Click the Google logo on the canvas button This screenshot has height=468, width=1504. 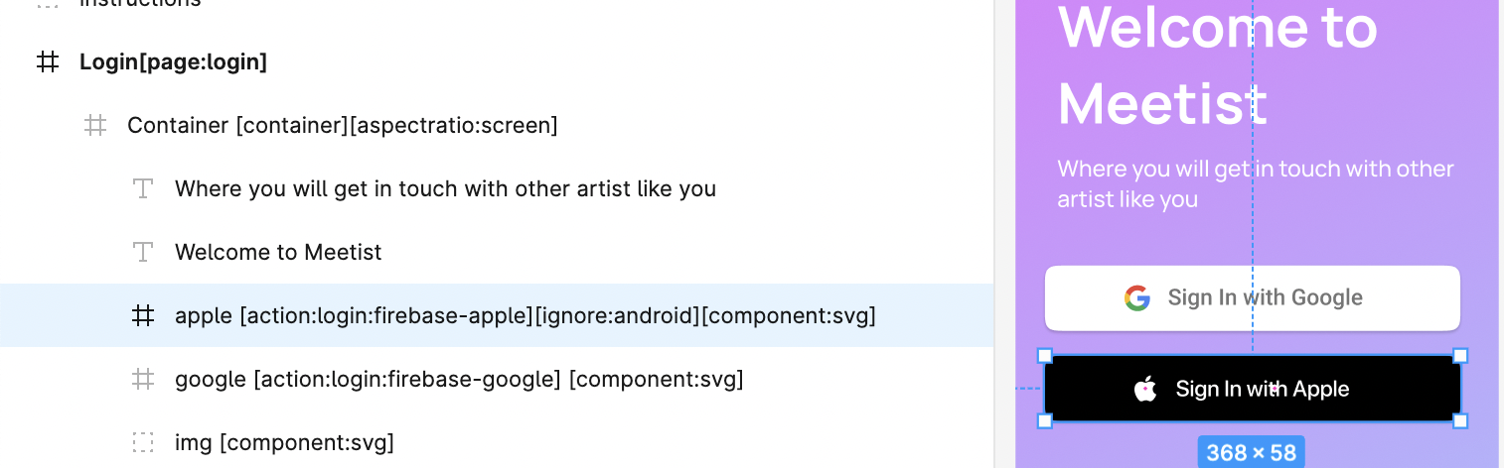1136,297
